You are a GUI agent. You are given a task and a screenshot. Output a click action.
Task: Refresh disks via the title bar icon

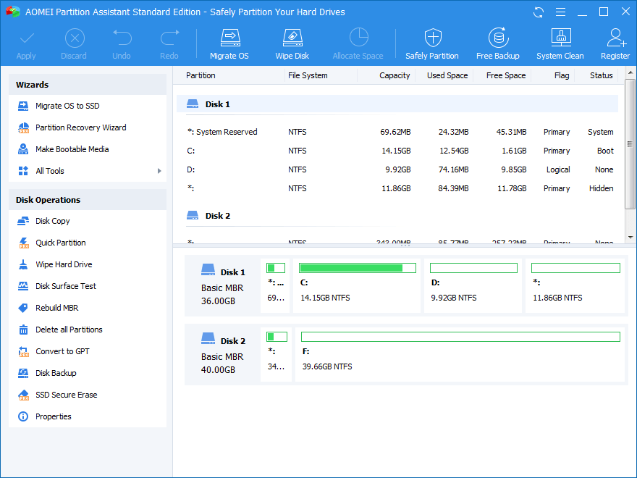tap(537, 12)
